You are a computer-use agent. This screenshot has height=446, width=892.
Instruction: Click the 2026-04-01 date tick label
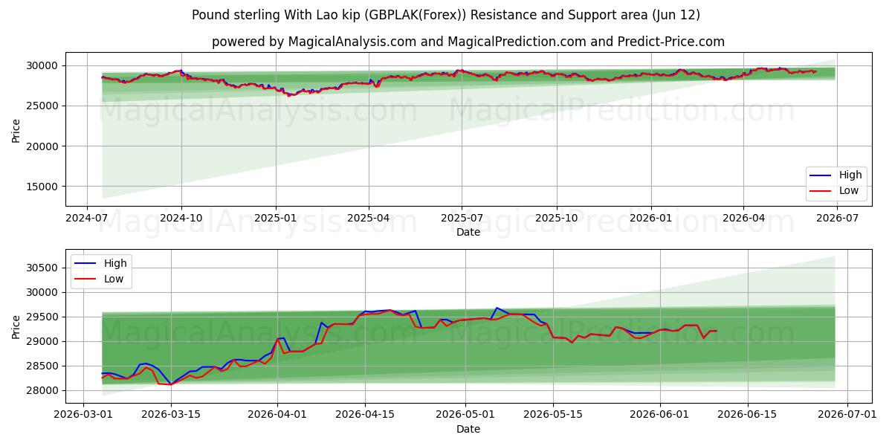tap(277, 415)
